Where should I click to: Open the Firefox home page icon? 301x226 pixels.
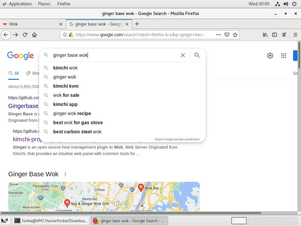pyautogui.click(x=34, y=35)
